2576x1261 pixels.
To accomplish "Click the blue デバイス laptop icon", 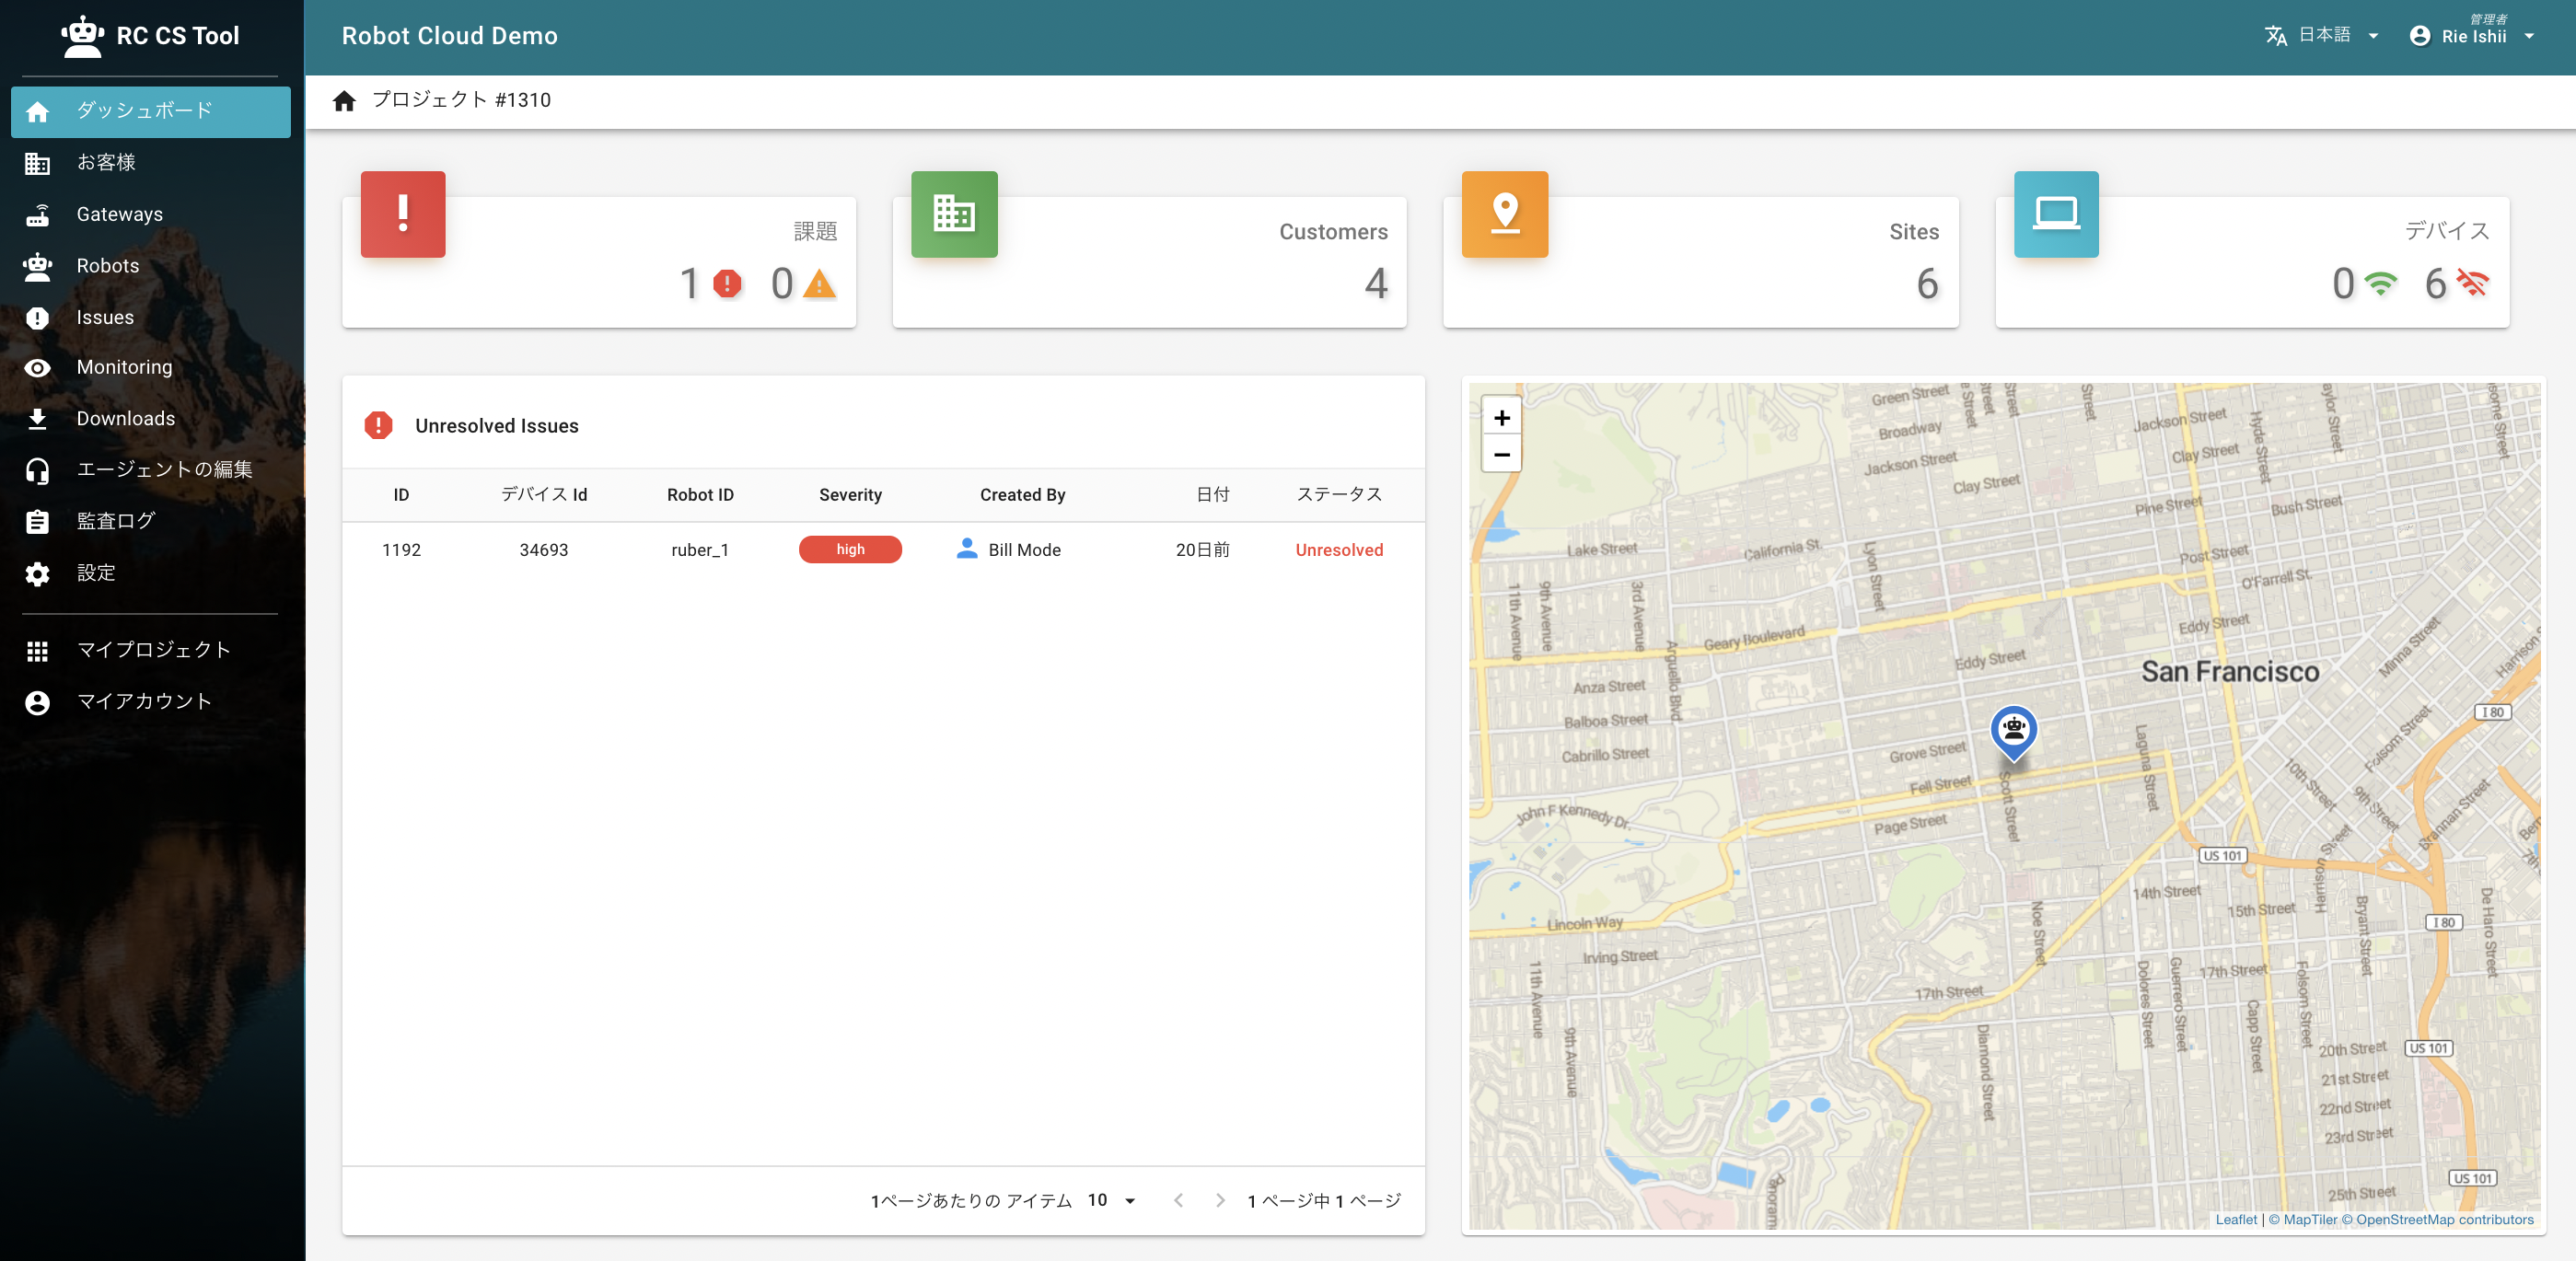I will click(2056, 214).
